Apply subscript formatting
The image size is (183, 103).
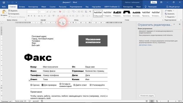pos(42,16)
